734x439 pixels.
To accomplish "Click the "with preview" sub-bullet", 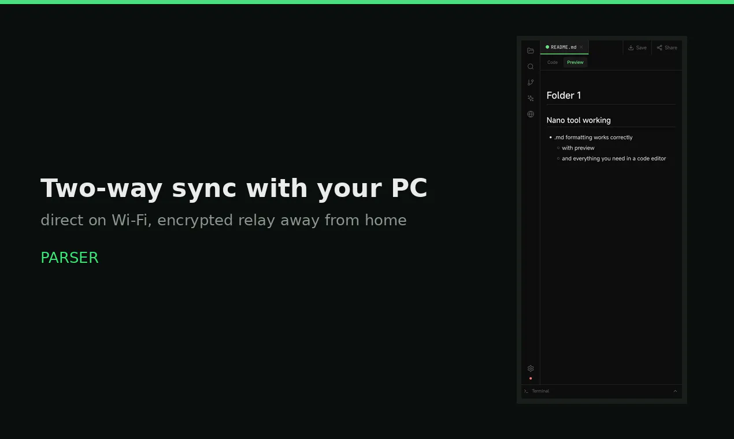I will click(x=578, y=148).
